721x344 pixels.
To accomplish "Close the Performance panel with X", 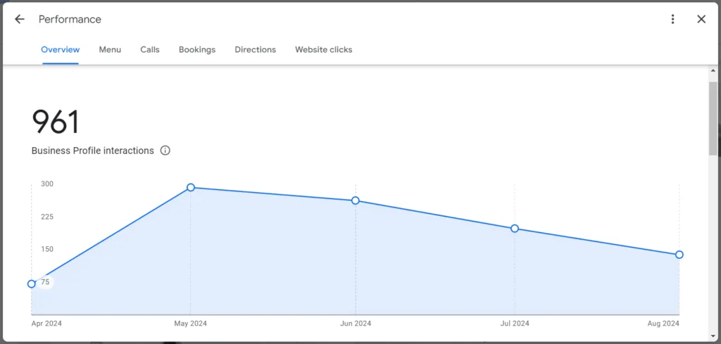I will click(701, 19).
